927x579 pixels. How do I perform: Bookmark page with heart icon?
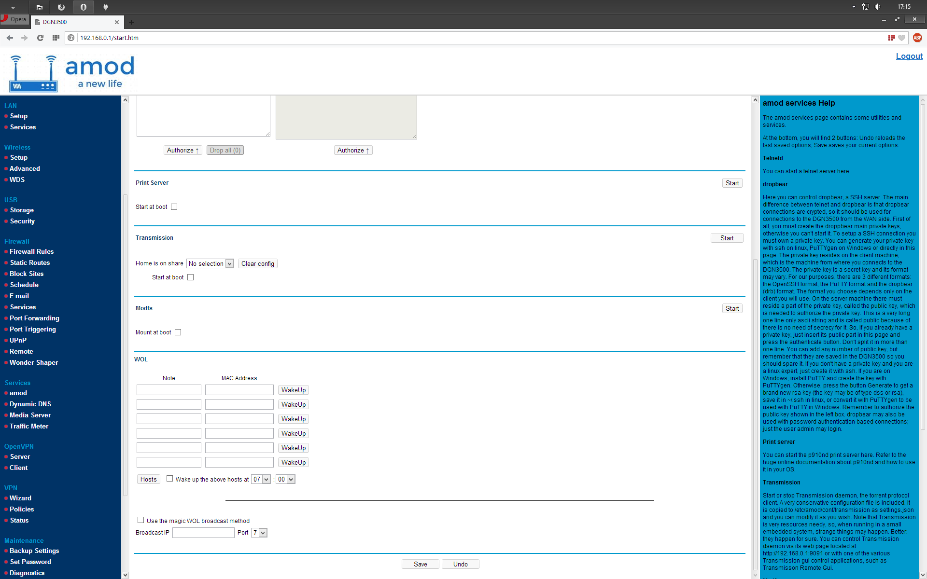tap(901, 38)
